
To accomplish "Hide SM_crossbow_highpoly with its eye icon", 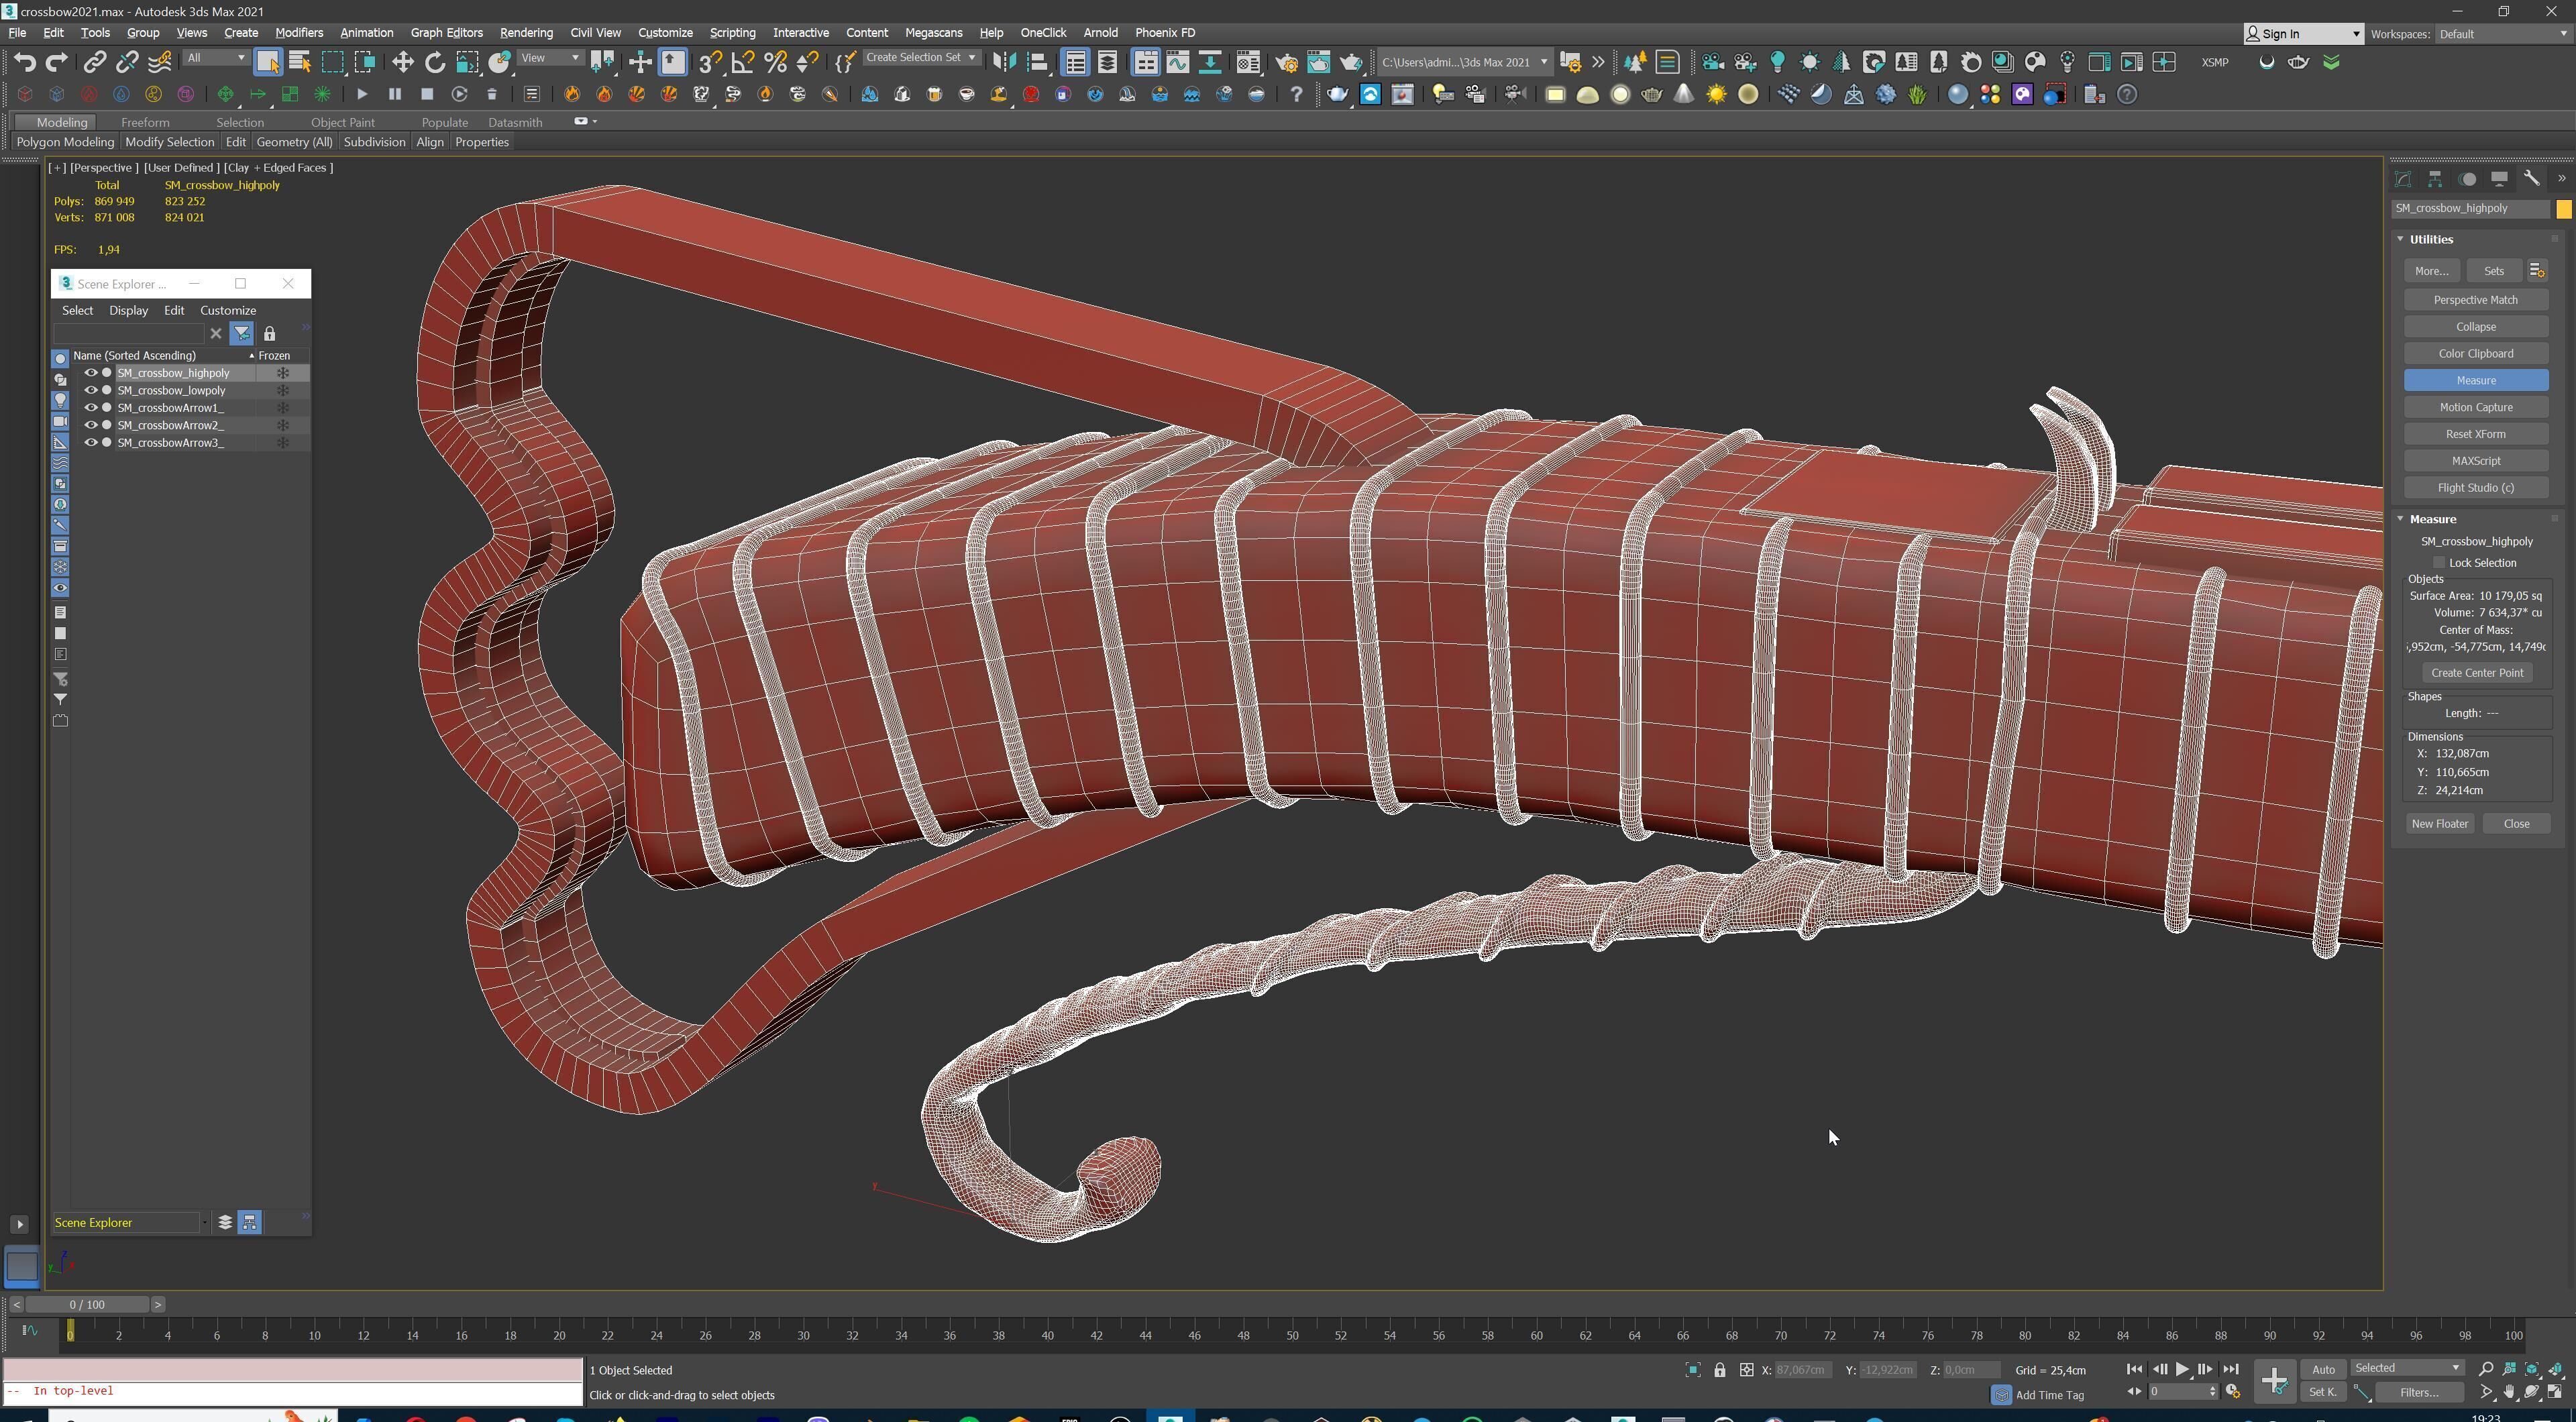I will 90,373.
